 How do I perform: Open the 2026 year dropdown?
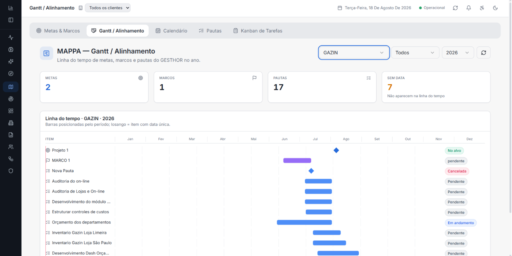click(x=458, y=52)
